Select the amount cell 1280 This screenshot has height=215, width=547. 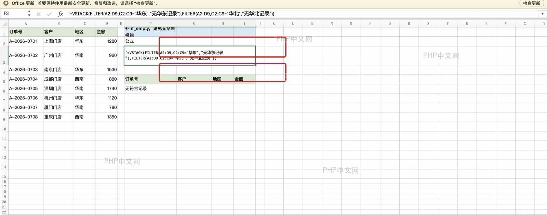(x=107, y=41)
